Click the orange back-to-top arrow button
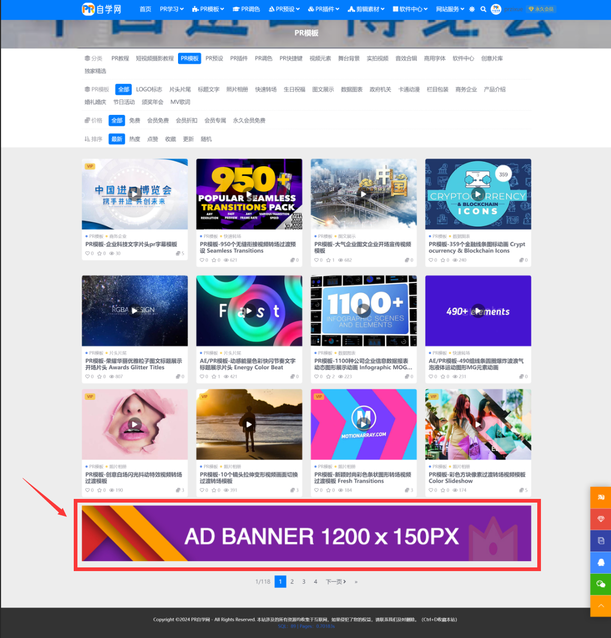This screenshot has width=611, height=638. pos(600,606)
